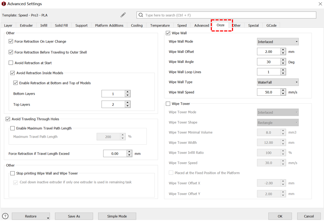Click the help question mark icon

point(5,216)
